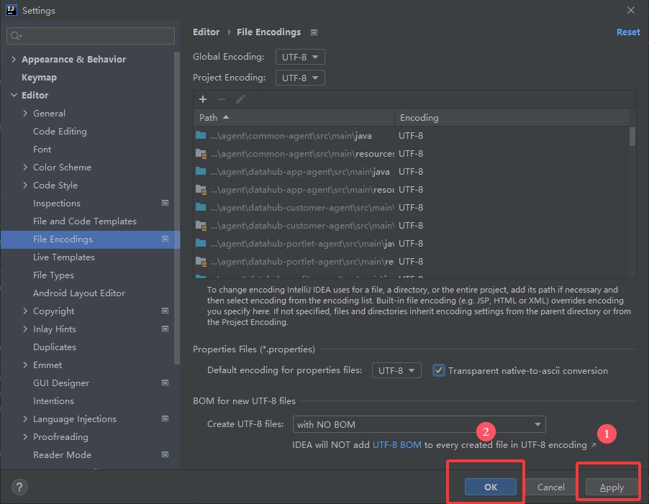This screenshot has width=649, height=504.
Task: Select Font settings item
Action: click(42, 150)
